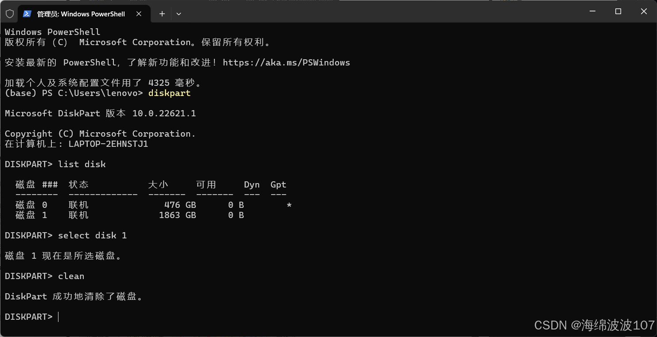Click the computer name LAPTOP-2EHNSTJ1
Viewport: 657px width, 337px height.
tap(108, 144)
